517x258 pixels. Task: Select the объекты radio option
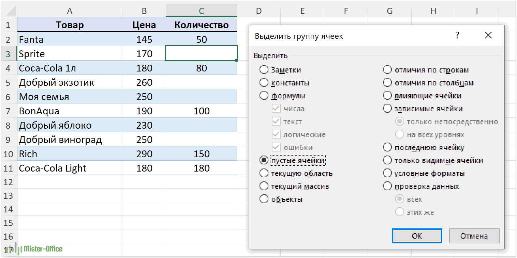tap(264, 199)
